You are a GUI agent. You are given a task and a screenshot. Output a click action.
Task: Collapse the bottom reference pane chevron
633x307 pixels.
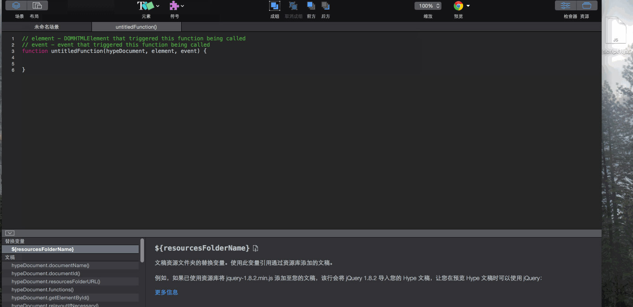[10, 233]
